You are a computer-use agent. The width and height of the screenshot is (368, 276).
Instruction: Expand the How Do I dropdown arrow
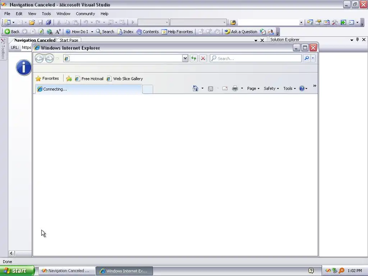92,32
